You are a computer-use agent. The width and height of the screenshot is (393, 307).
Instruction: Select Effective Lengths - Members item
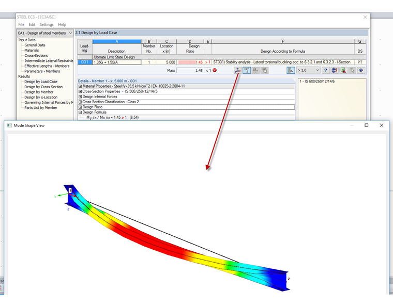coord(47,66)
